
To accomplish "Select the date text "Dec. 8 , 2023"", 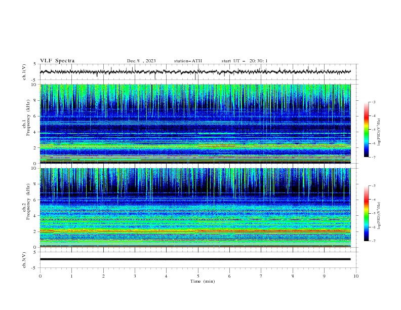I will [x=141, y=61].
